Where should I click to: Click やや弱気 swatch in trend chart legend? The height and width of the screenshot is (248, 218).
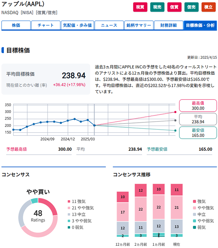pyautogui.click(x=195, y=221)
